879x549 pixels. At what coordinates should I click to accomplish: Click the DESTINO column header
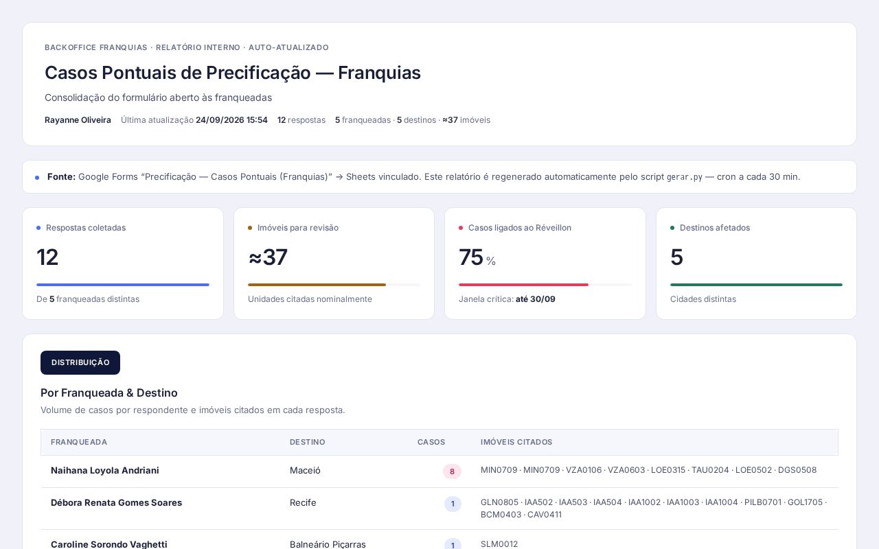coord(308,442)
